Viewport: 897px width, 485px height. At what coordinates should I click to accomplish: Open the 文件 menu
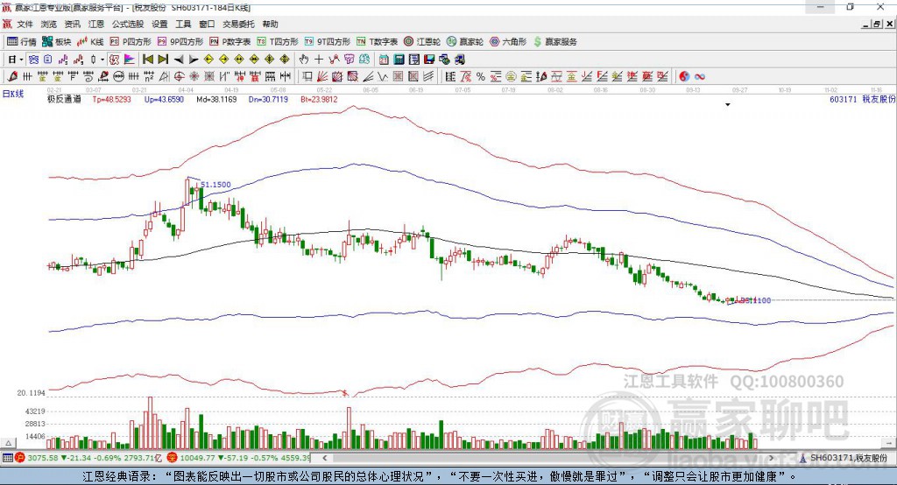25,24
